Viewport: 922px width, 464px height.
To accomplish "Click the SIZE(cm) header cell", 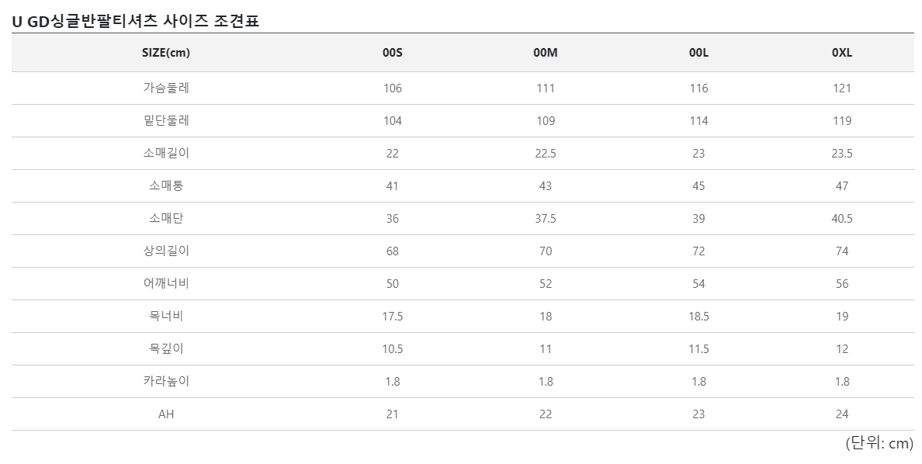I will pos(166,52).
